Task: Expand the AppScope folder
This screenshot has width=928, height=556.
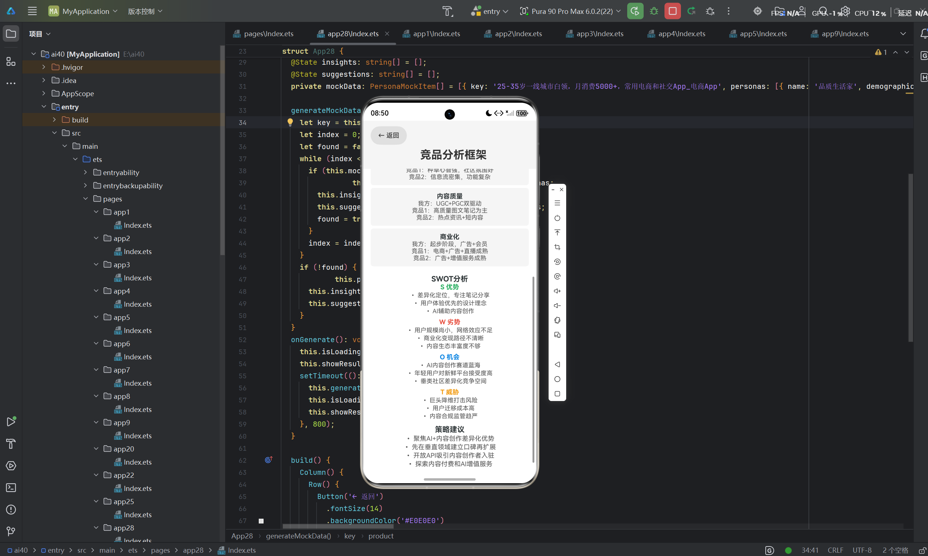Action: click(x=44, y=93)
